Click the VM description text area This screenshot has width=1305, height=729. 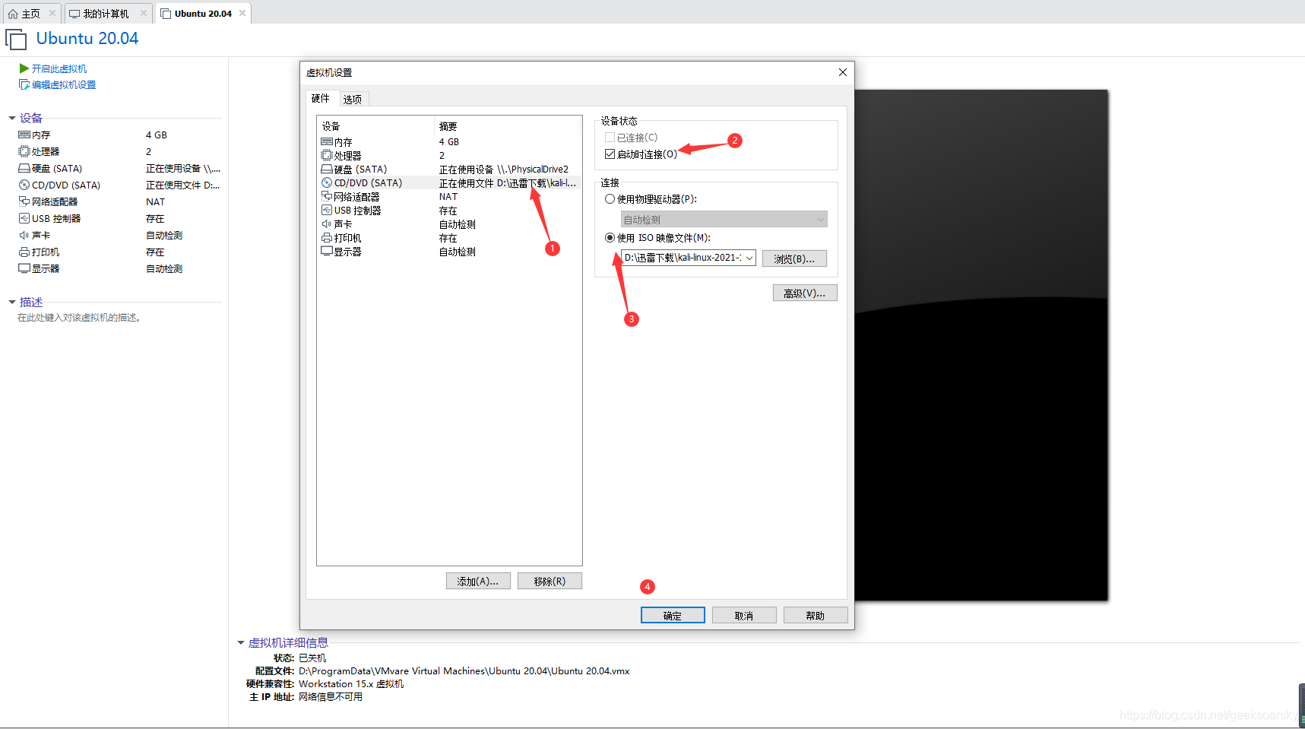click(x=79, y=318)
